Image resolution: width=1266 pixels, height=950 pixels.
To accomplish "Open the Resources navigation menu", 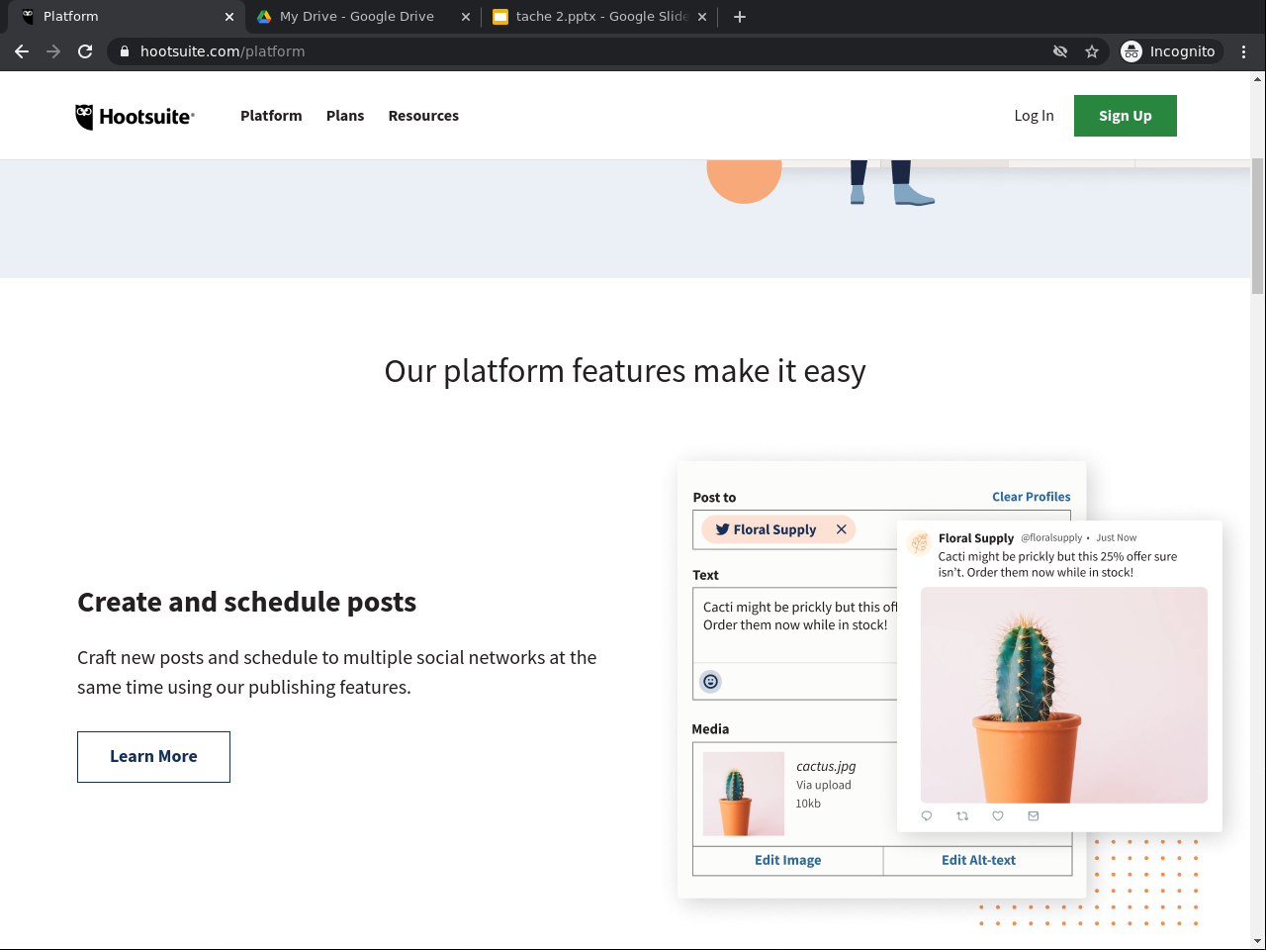I will [423, 116].
